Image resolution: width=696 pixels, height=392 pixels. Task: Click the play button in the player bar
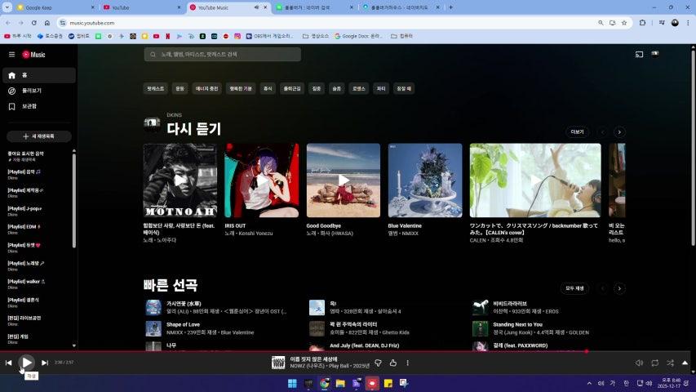[x=27, y=363]
